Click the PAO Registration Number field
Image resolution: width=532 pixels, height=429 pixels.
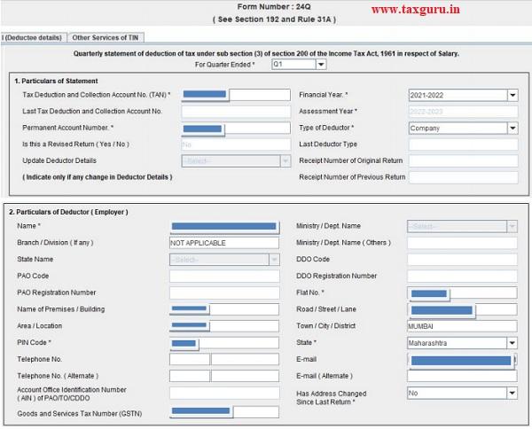coord(224,292)
